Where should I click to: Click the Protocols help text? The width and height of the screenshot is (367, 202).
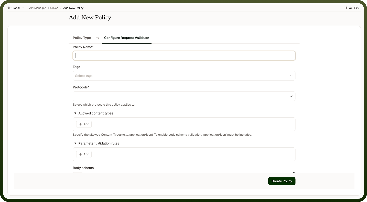coord(104,105)
